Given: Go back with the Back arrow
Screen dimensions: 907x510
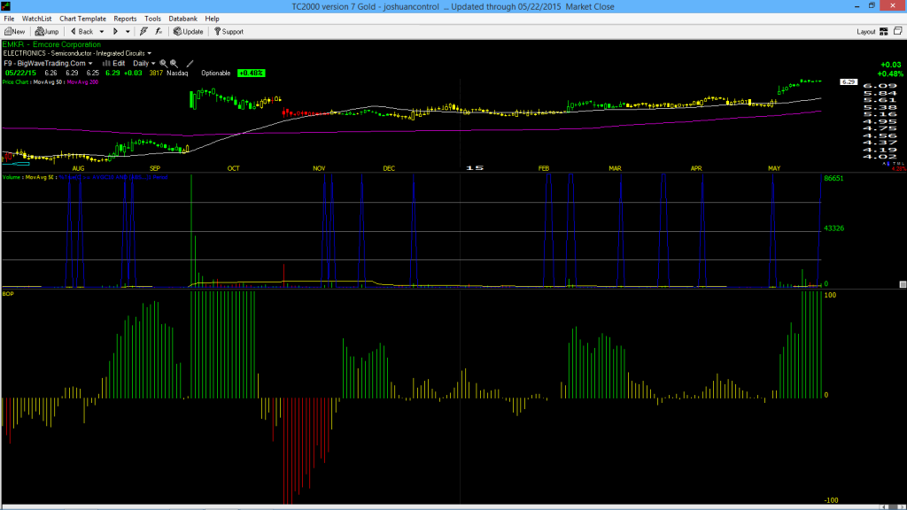Looking at the screenshot, I should pyautogui.click(x=81, y=32).
